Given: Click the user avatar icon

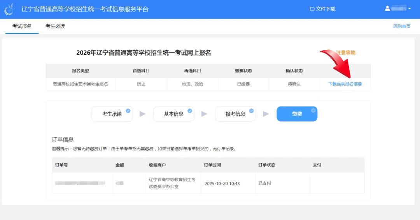Looking at the screenshot, I should pyautogui.click(x=387, y=8).
